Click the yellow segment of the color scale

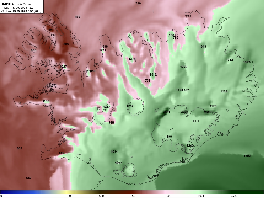(67, 192)
